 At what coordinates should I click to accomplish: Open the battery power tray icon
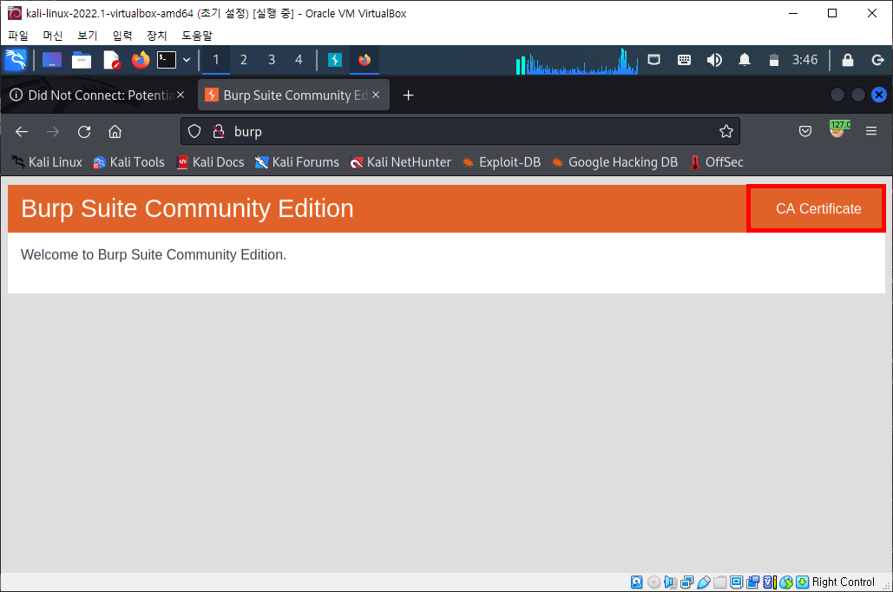tap(773, 60)
